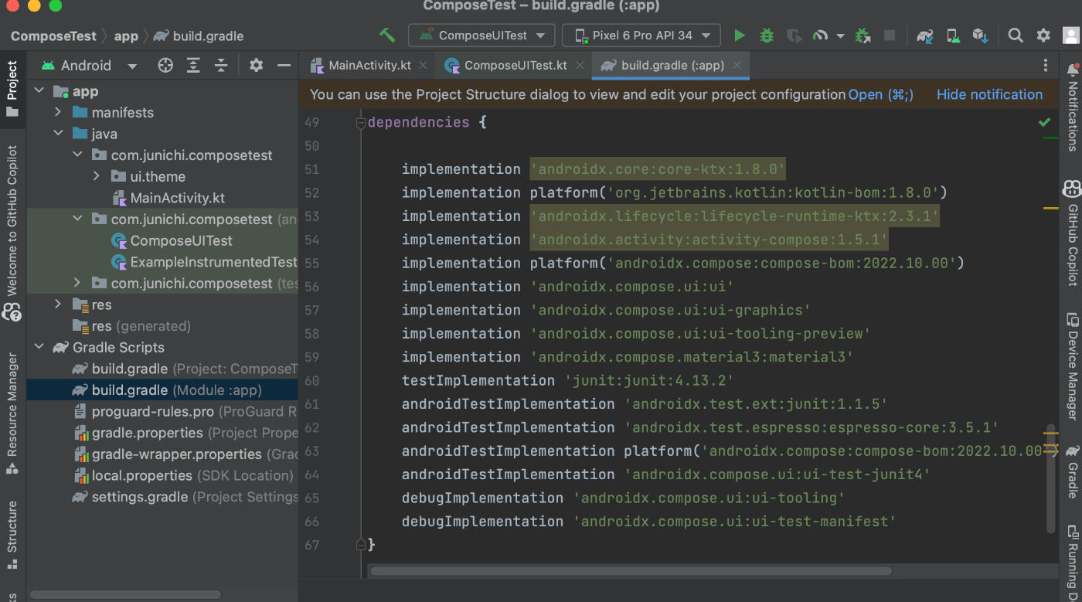
Task: Select ComposeUITest in project tree
Action: point(181,240)
